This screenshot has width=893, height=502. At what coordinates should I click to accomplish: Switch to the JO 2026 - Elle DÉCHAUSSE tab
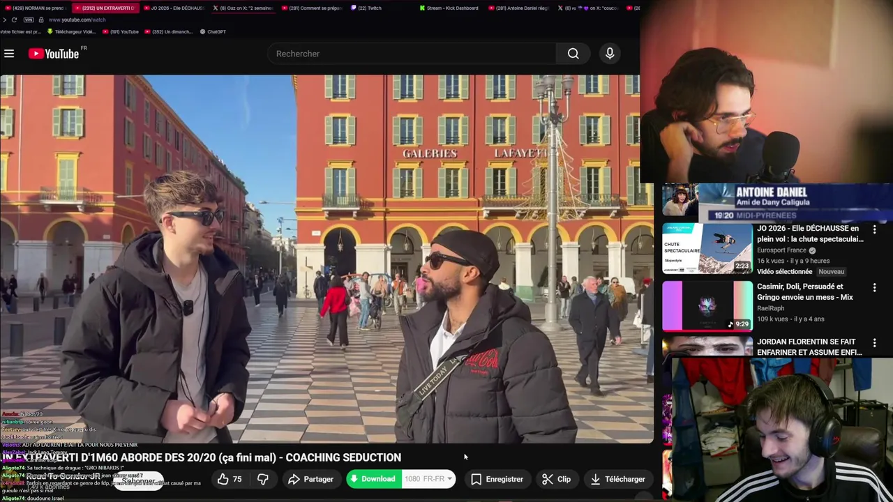pyautogui.click(x=173, y=8)
